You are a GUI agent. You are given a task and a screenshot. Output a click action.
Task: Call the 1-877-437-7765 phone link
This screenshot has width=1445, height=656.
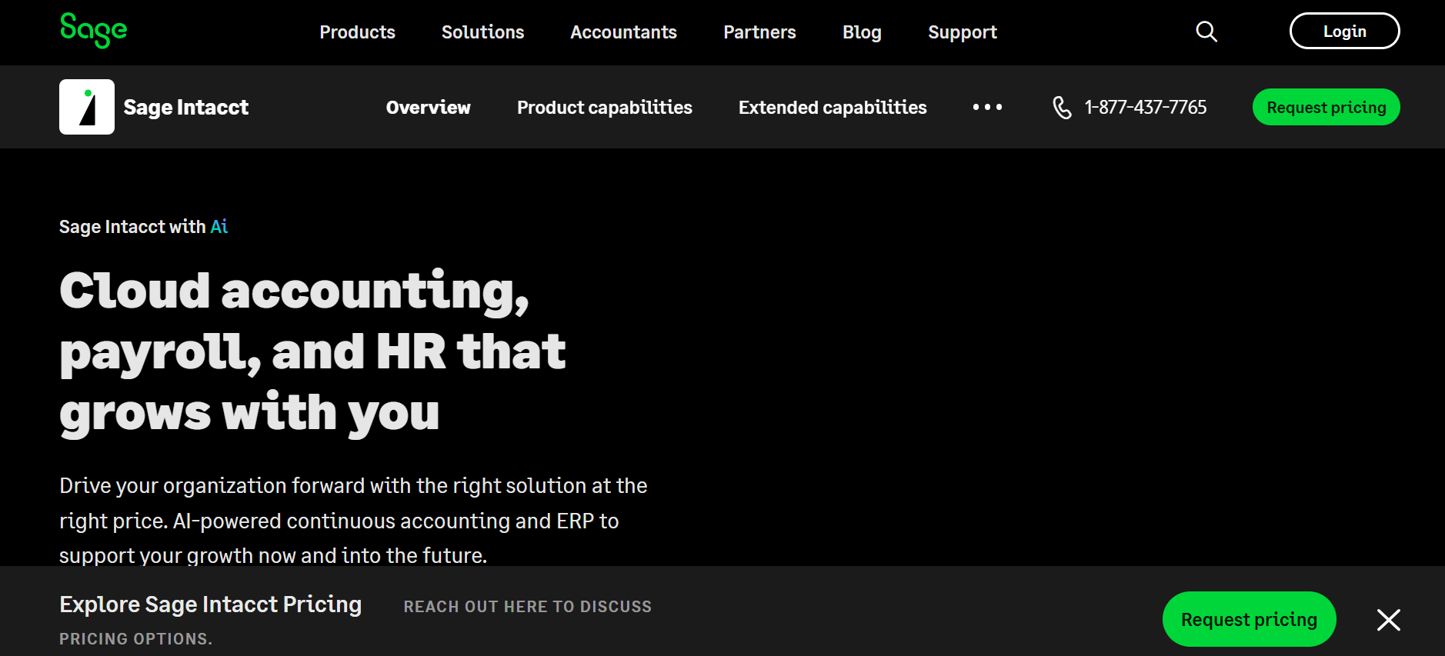pos(1145,108)
